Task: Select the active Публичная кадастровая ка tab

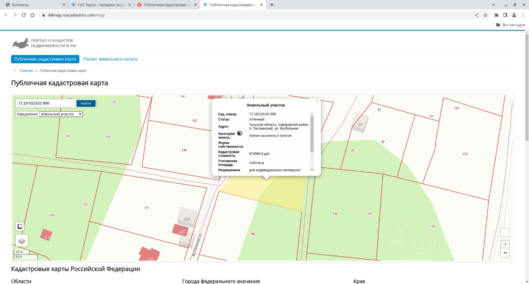Action: (232, 5)
